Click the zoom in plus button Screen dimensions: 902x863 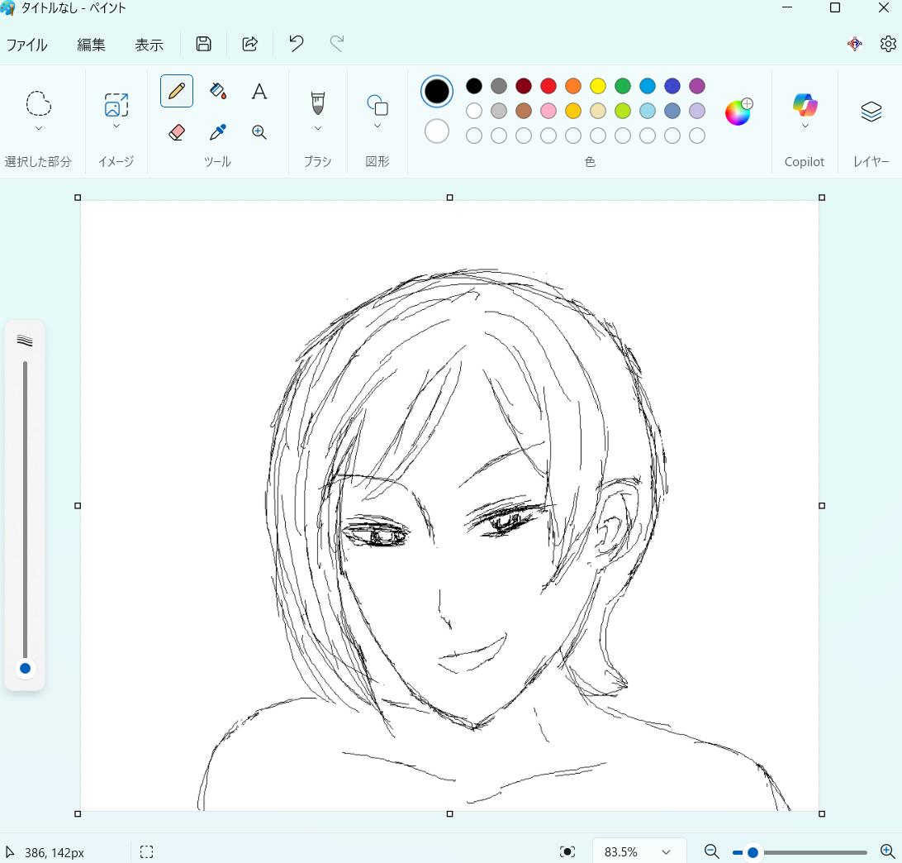pos(887,851)
